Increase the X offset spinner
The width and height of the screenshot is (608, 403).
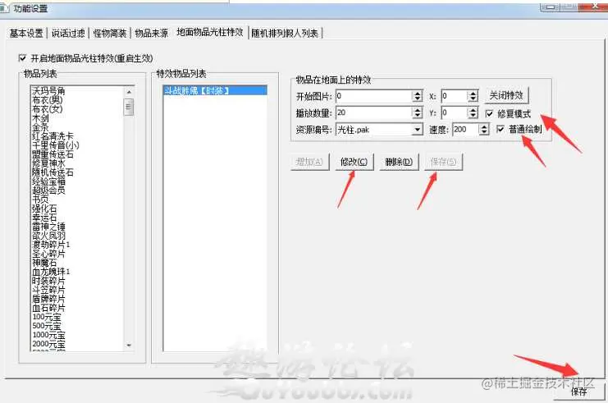[x=473, y=94]
